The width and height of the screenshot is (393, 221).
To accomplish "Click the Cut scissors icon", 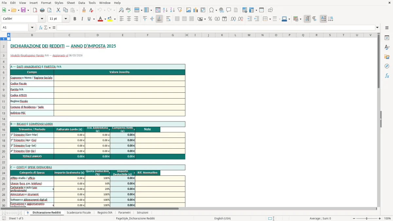I will [58, 10].
